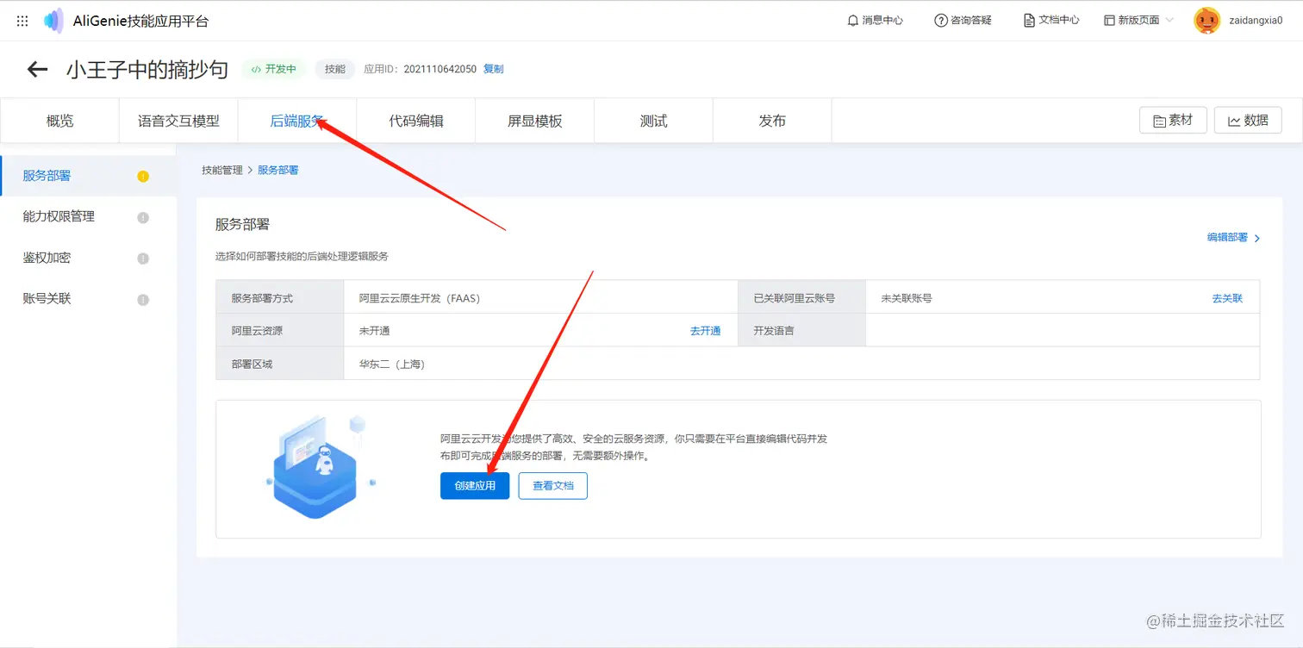1303x648 pixels.
Task: Click the 去开通 link
Action: click(x=705, y=331)
